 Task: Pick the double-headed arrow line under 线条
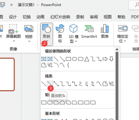(x=56, y=84)
